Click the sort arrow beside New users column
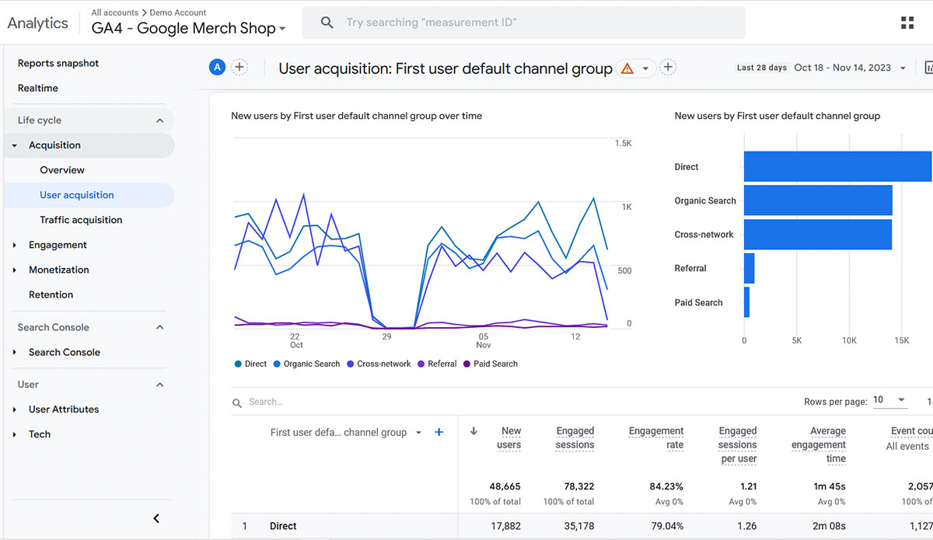This screenshot has height=540, width=933. tap(473, 431)
